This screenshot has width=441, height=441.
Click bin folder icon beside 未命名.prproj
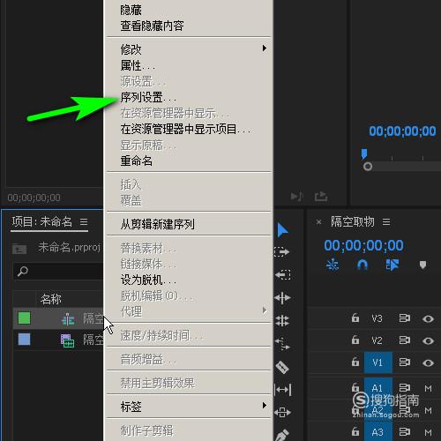19,249
